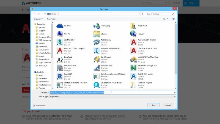Click in the Search Desktop field
220x124 pixels.
(x=161, y=14)
